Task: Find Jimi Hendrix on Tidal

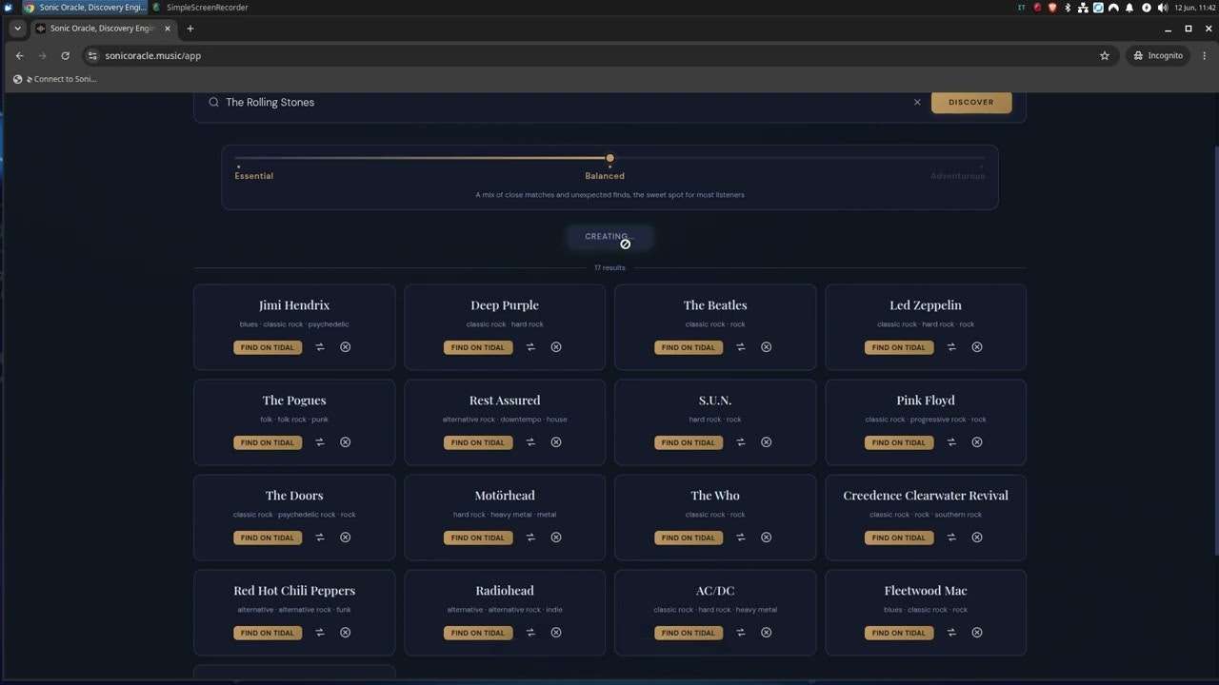Action: click(268, 347)
